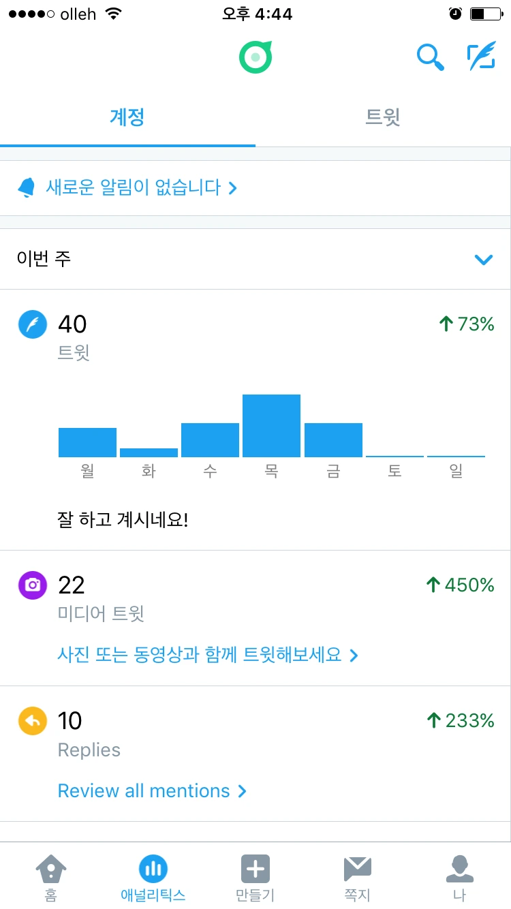Open search with the magnifier icon

point(431,57)
